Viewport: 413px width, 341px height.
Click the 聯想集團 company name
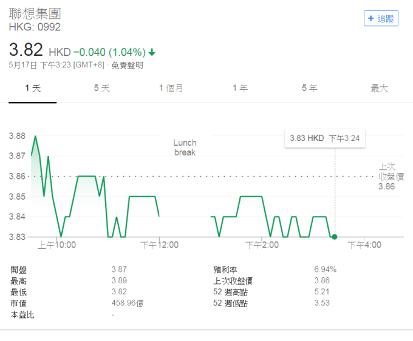(x=35, y=14)
